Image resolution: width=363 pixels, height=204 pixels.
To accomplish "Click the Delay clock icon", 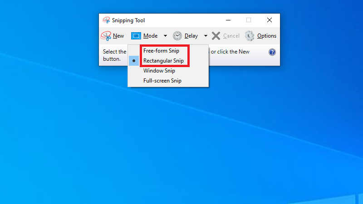I will coord(177,36).
